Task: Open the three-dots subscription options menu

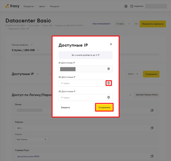Action: pos(136,24)
